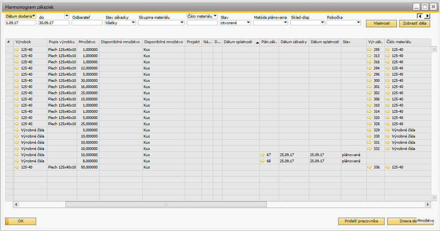440x231 pixels.
Task: Click link arrow beside production order 295
Action: [x=370, y=49]
